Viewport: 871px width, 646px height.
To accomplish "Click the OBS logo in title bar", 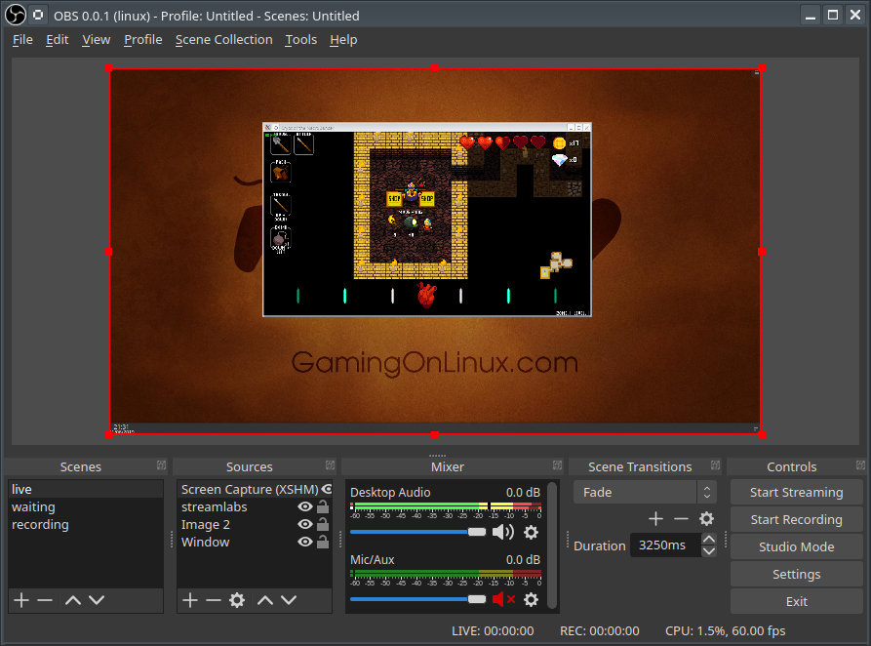I will click(16, 15).
